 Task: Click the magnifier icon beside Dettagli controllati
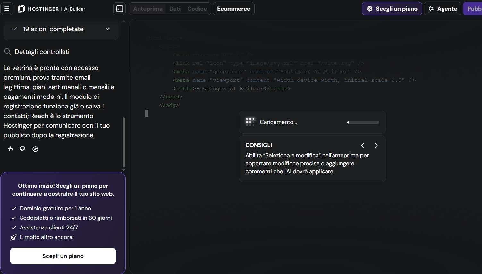click(x=7, y=52)
